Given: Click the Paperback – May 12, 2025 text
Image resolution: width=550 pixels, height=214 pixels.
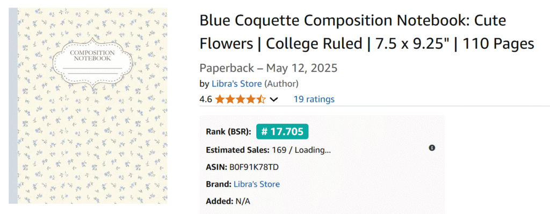Looking at the screenshot, I should pos(269,68).
